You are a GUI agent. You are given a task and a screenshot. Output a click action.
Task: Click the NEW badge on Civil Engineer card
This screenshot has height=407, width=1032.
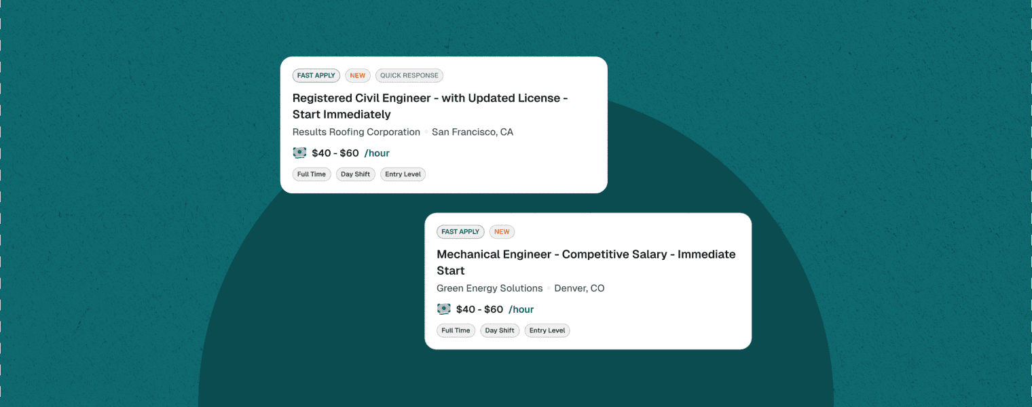(x=358, y=76)
